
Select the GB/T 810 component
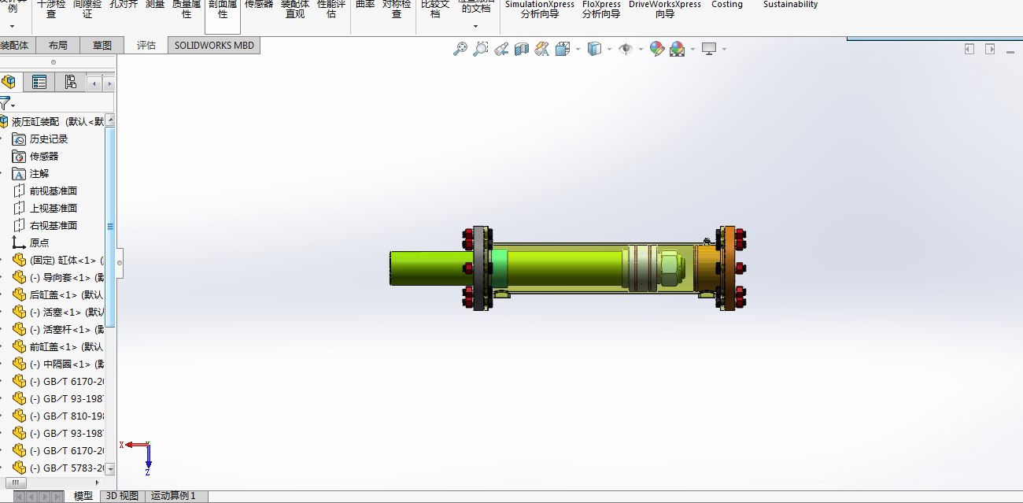[58, 416]
